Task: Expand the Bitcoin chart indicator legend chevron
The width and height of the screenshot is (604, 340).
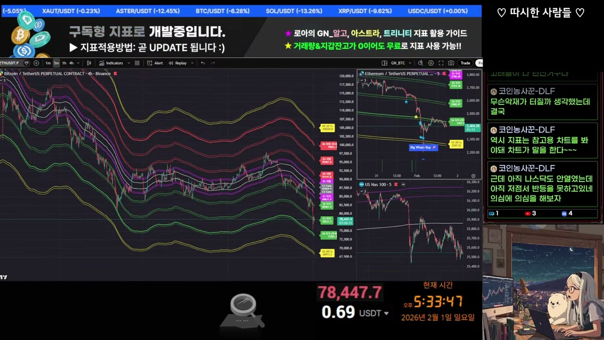Action: tap(2, 80)
